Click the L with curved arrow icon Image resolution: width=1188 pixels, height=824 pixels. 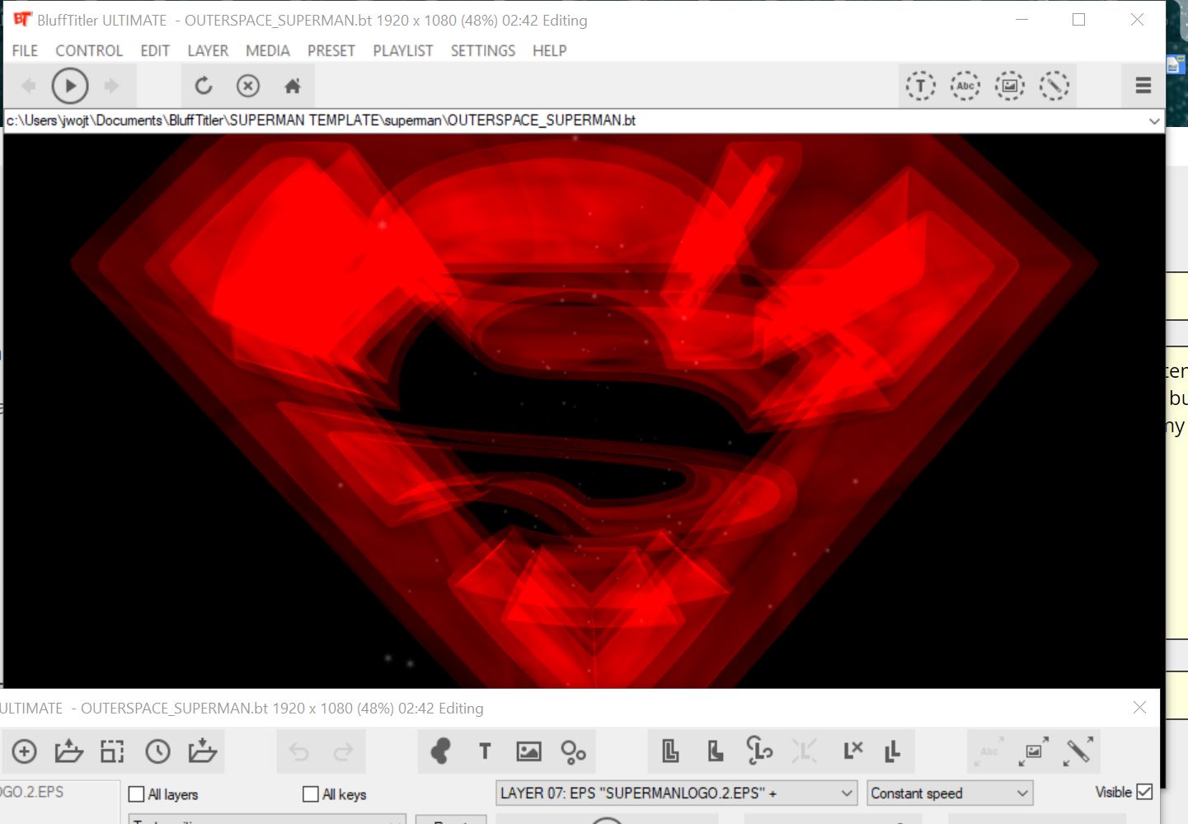759,751
